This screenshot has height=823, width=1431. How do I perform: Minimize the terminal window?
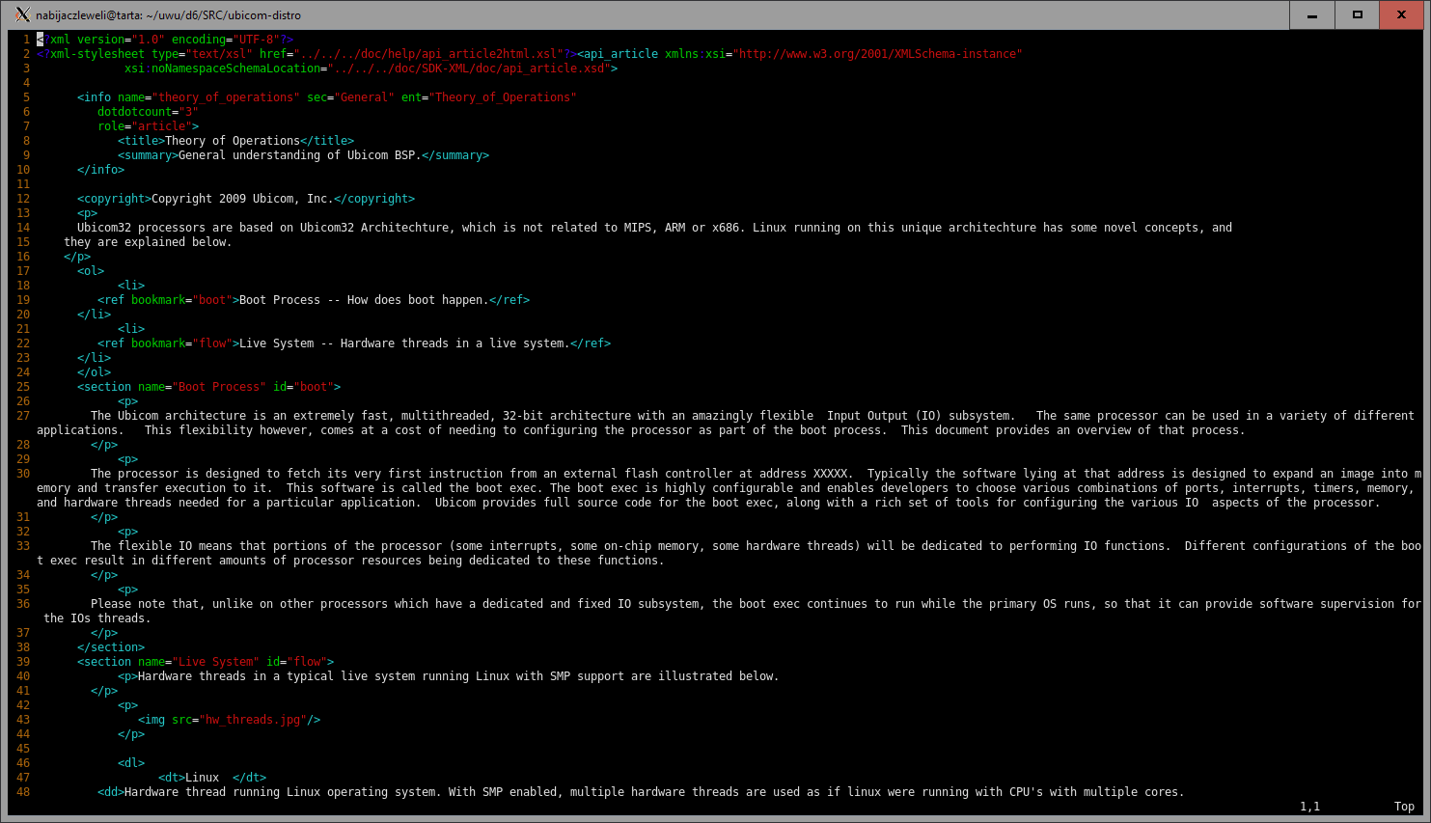1312,14
